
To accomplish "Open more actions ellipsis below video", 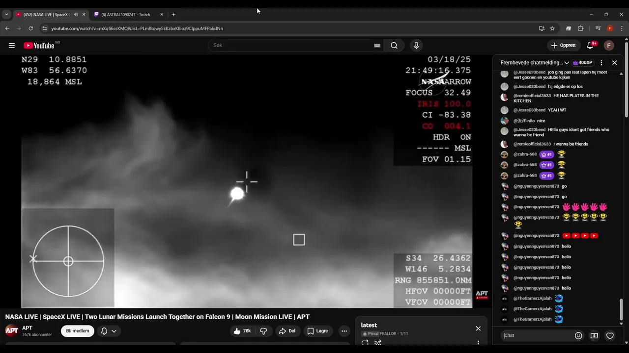I will click(x=344, y=331).
